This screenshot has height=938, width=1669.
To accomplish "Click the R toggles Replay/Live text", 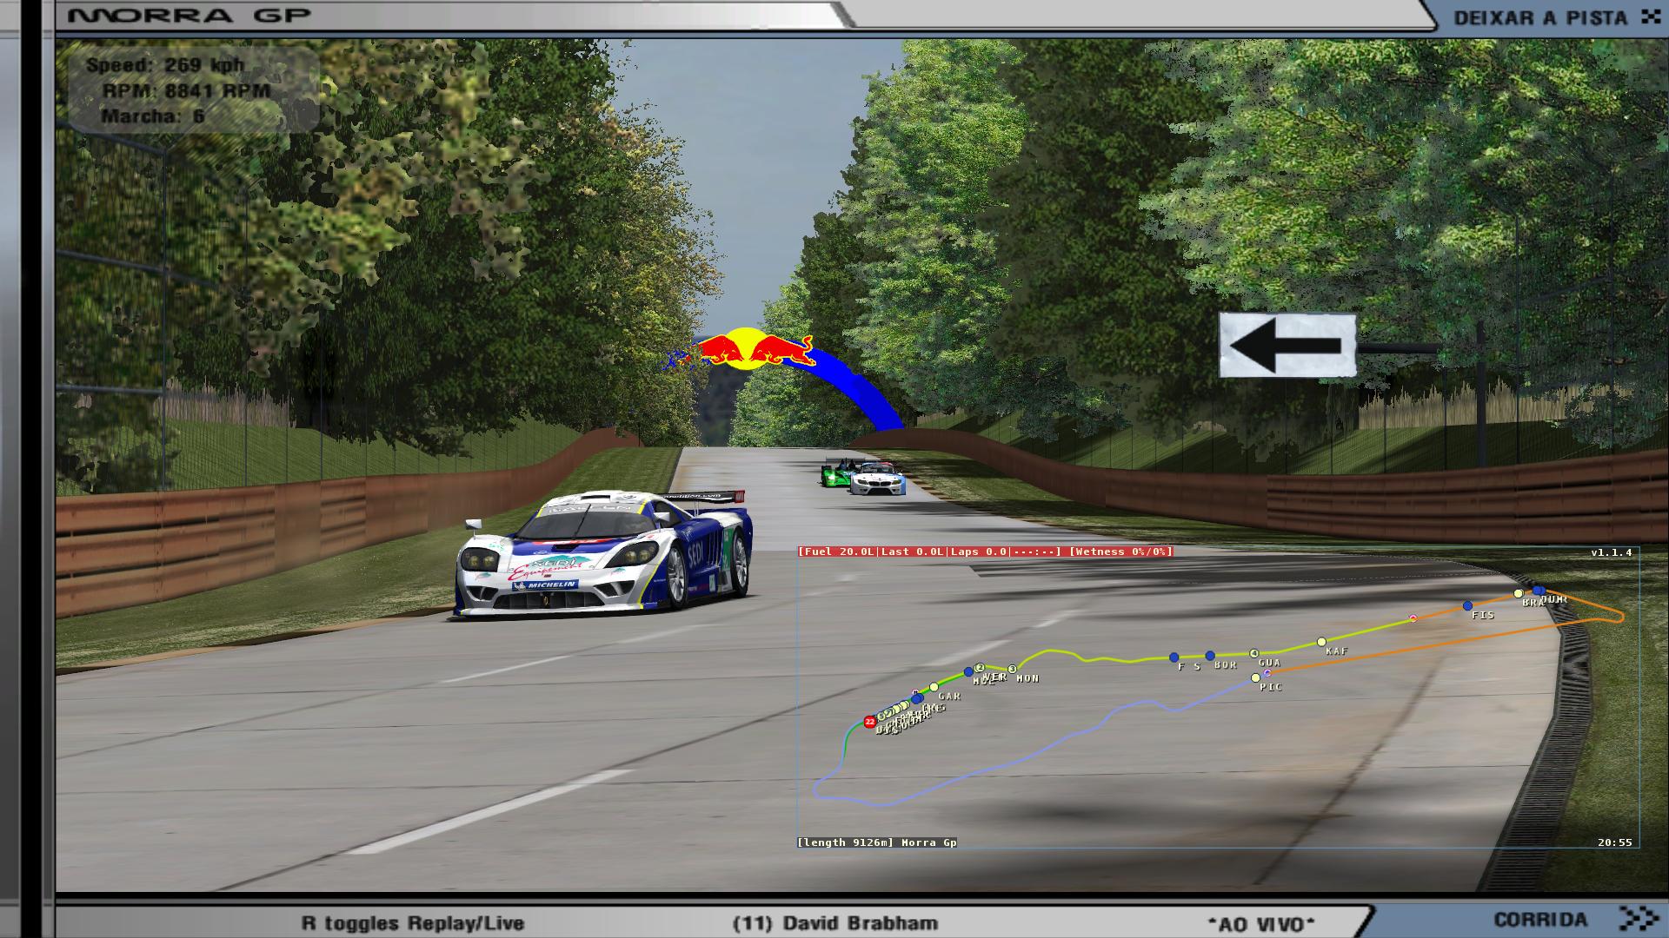I will 413,923.
